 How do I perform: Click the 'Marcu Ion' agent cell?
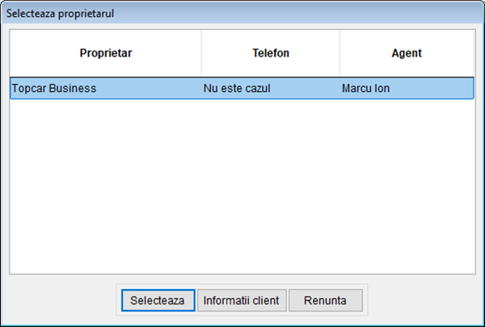pos(407,88)
